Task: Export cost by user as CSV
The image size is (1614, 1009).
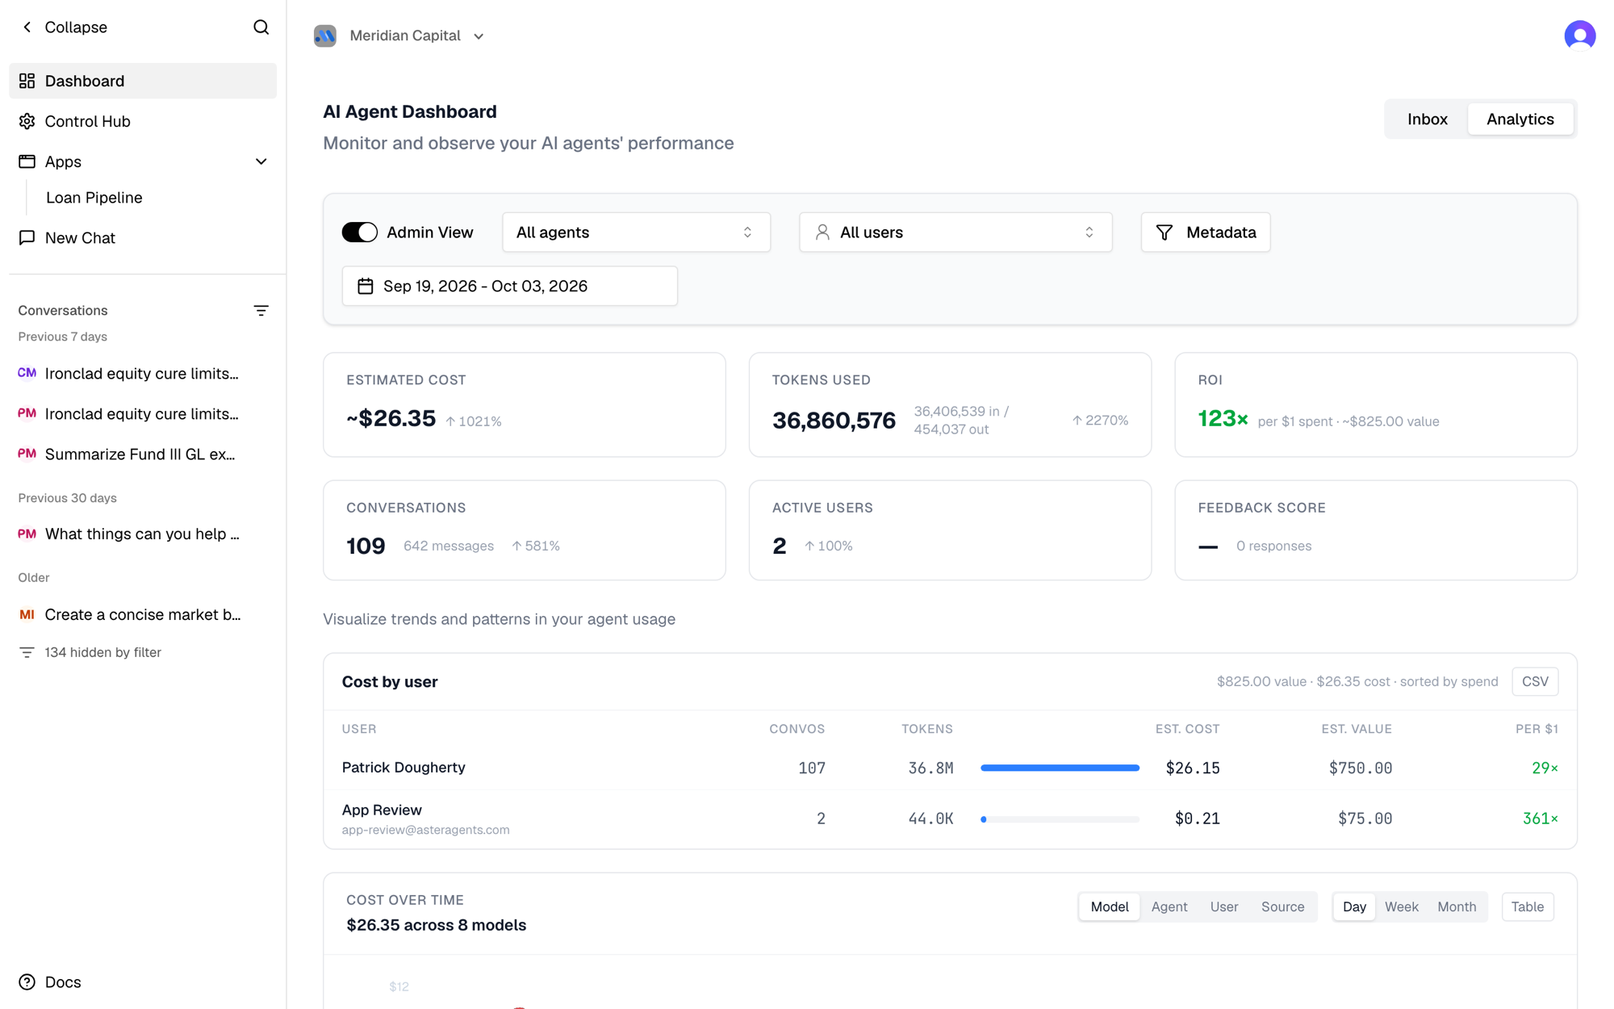Action: pos(1535,681)
